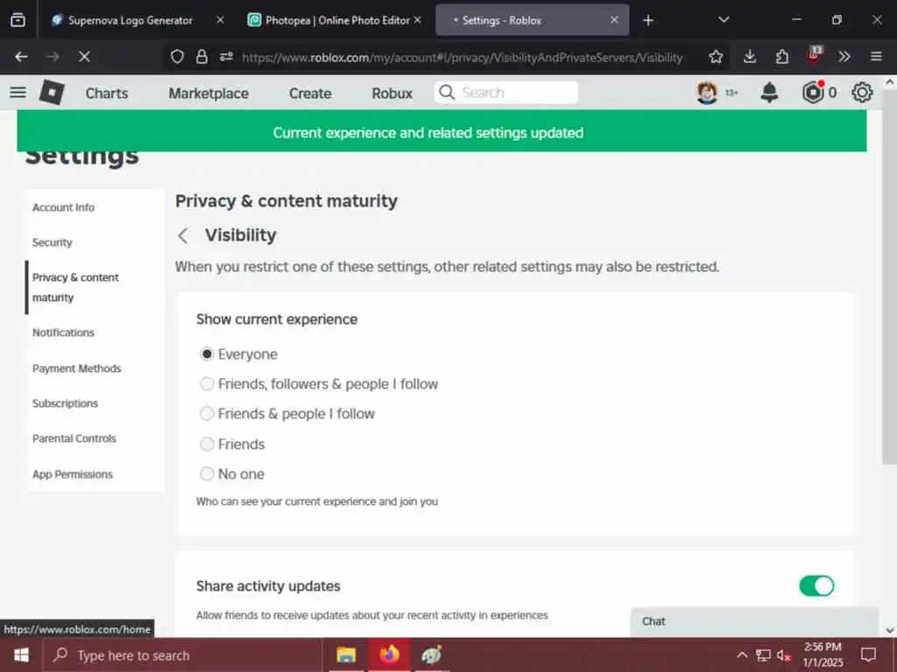Open Charts in Roblox navigation
The height and width of the screenshot is (672, 897).
(106, 93)
